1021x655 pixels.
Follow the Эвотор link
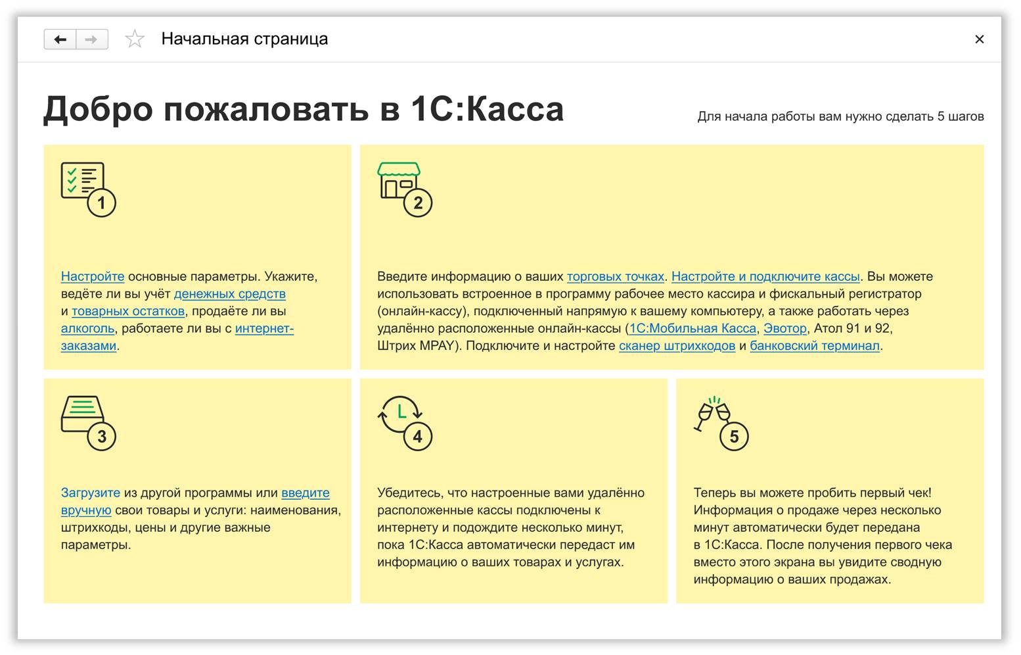click(x=784, y=328)
